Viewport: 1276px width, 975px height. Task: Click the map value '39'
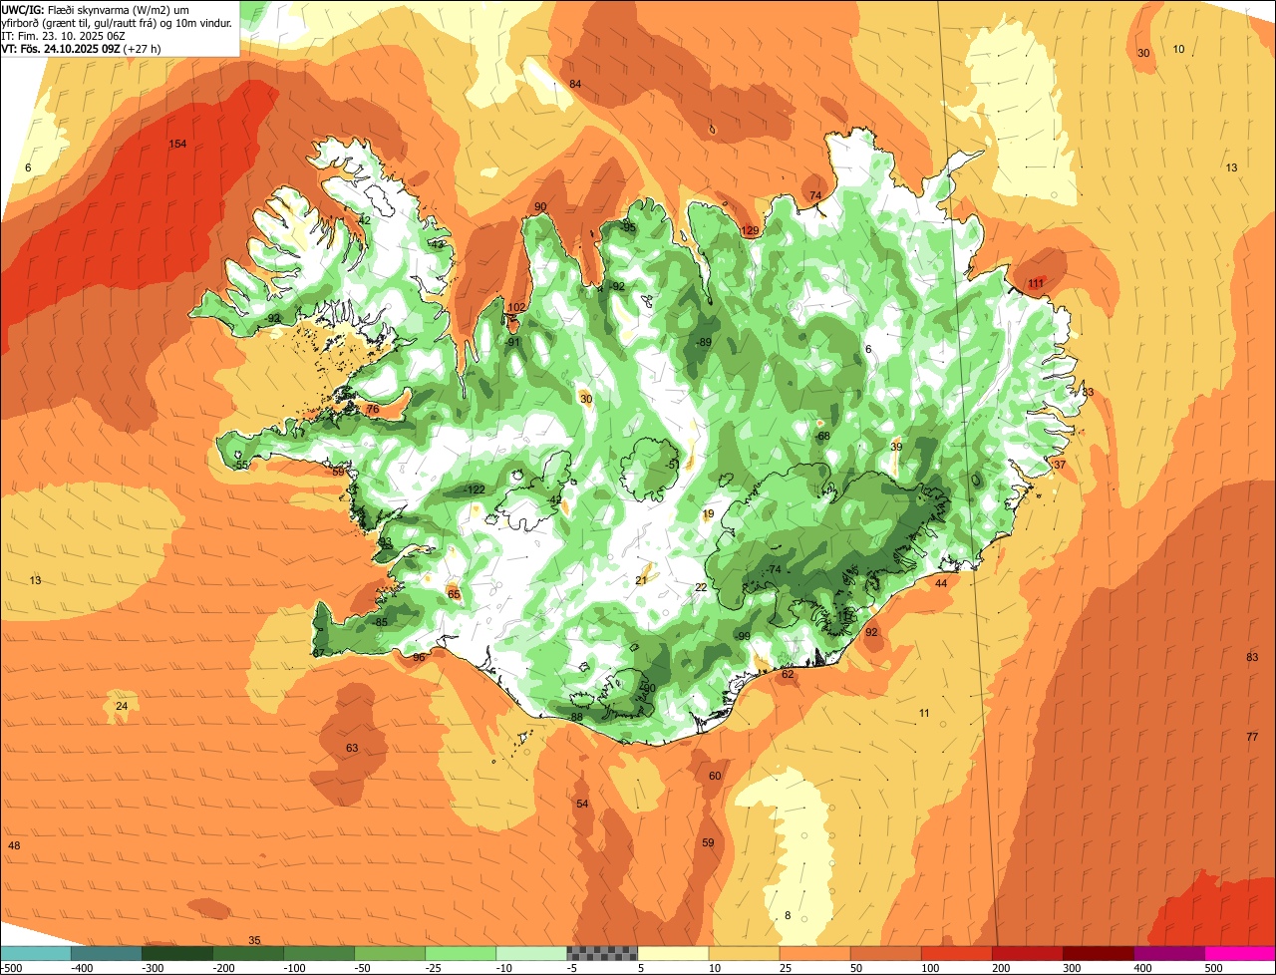[x=896, y=448]
